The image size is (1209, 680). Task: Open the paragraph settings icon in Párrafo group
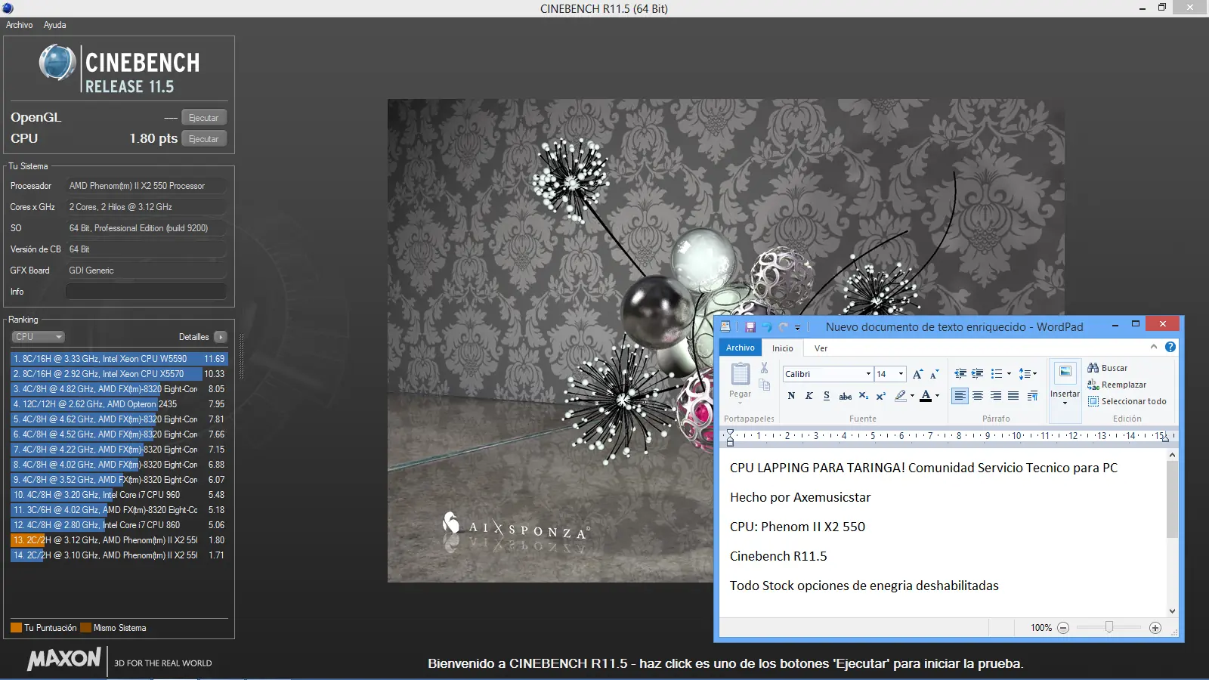(x=1032, y=396)
